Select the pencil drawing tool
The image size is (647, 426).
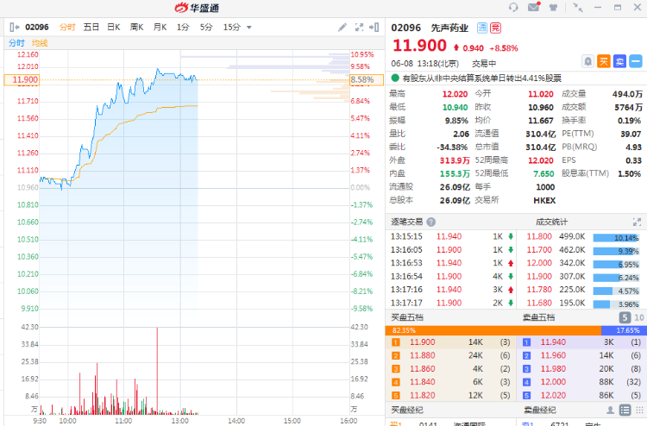[342, 28]
